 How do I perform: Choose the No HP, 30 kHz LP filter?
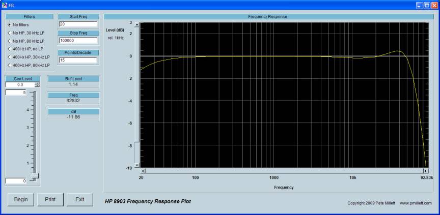(x=9, y=33)
